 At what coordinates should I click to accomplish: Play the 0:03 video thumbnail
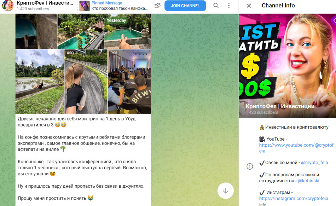86,81
